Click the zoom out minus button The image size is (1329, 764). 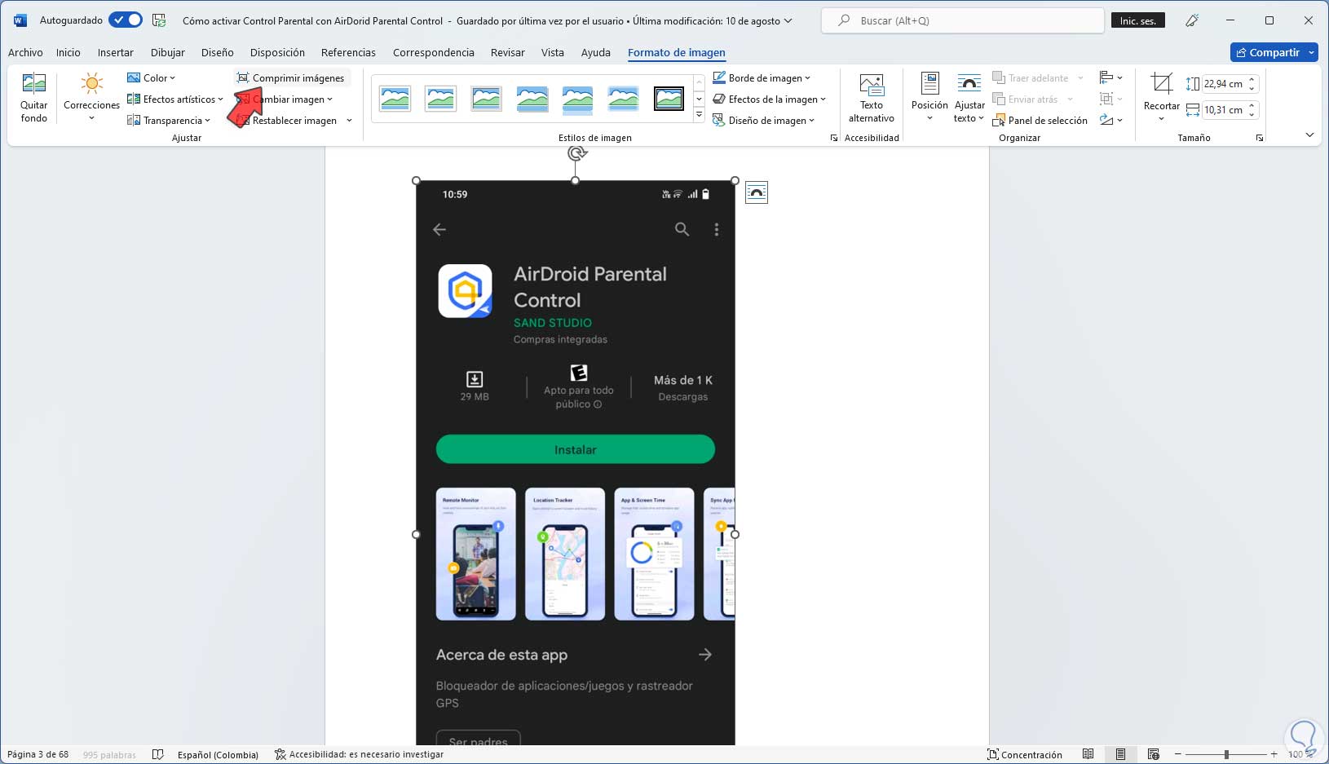1180,754
